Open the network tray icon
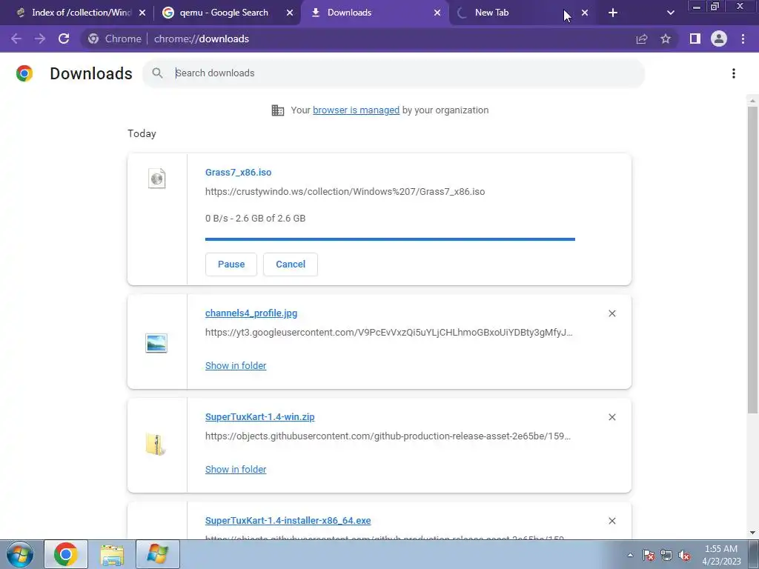This screenshot has height=569, width=759. tap(666, 555)
